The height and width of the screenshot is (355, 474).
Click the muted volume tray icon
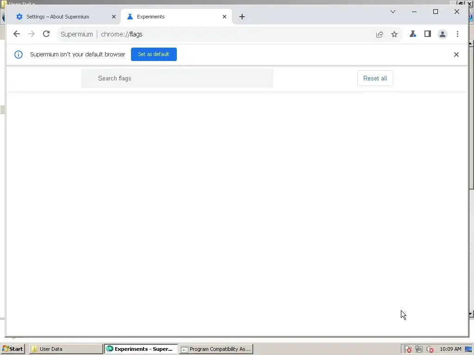(x=430, y=349)
